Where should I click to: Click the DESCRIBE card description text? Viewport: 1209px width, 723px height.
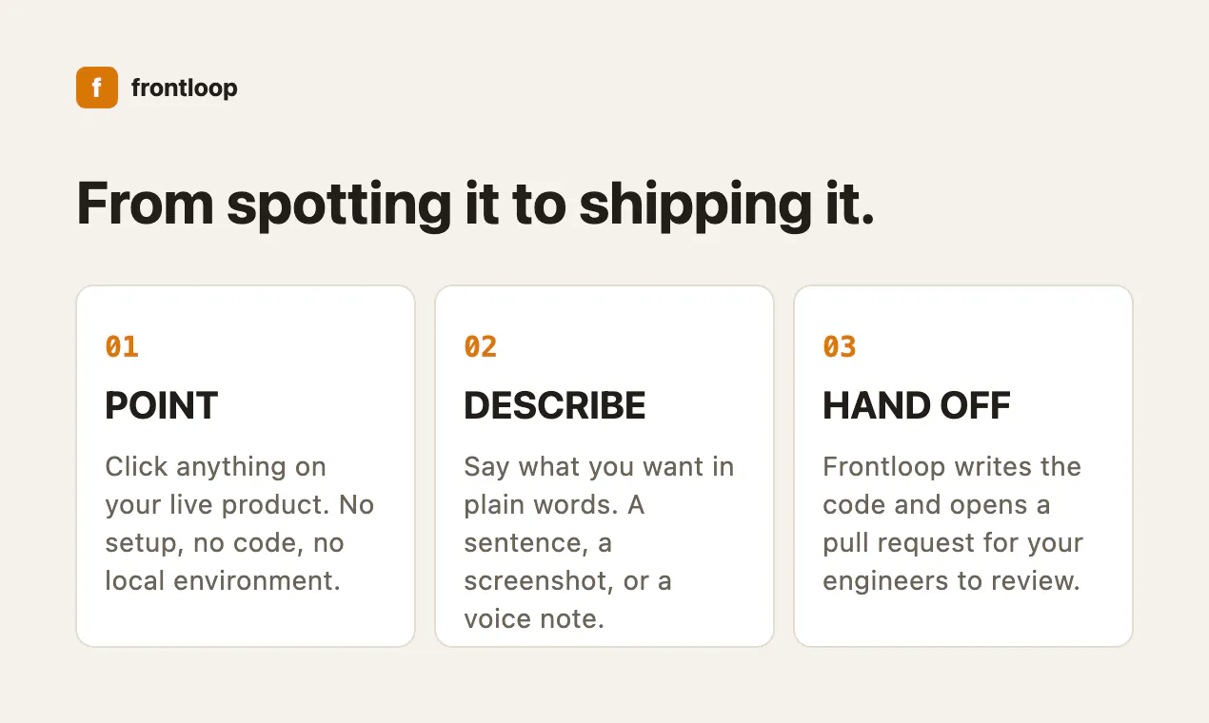pyautogui.click(x=599, y=543)
